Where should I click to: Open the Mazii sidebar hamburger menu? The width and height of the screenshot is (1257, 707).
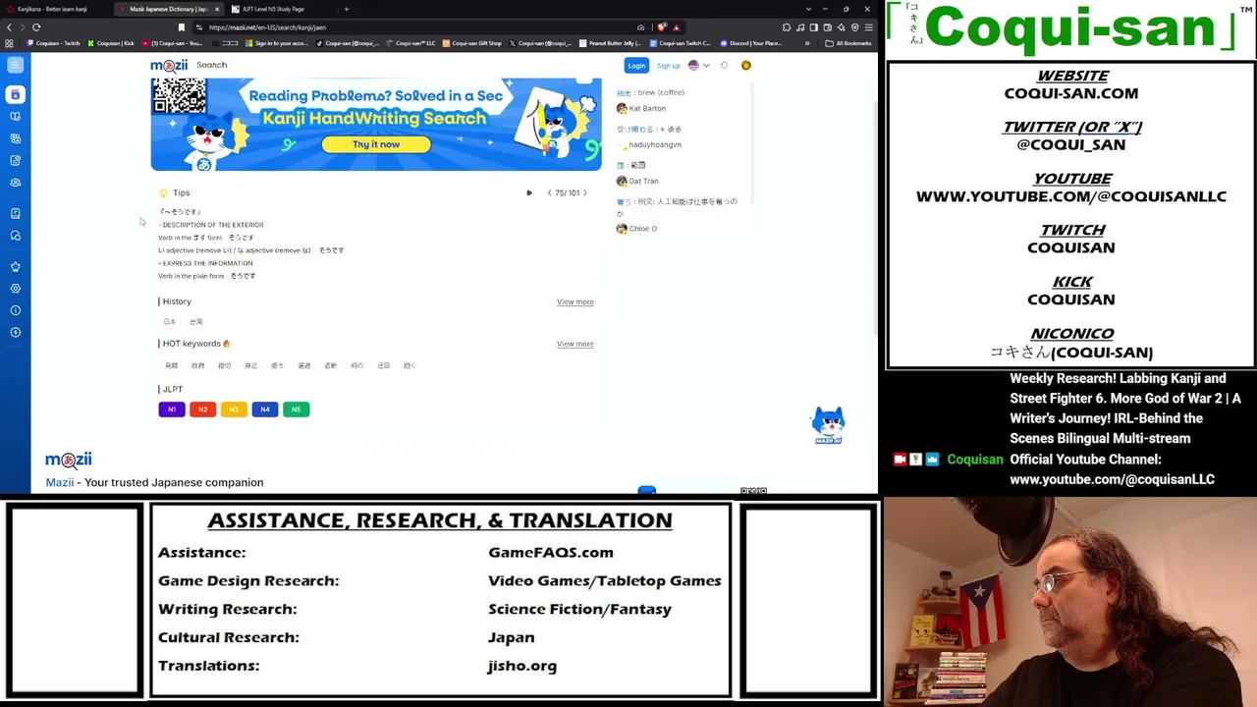(15, 65)
